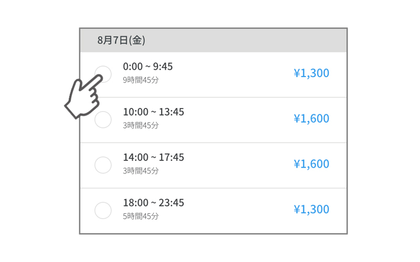
Task: Select the 18:00 ~ 23:45 radio button
Action: point(103,211)
